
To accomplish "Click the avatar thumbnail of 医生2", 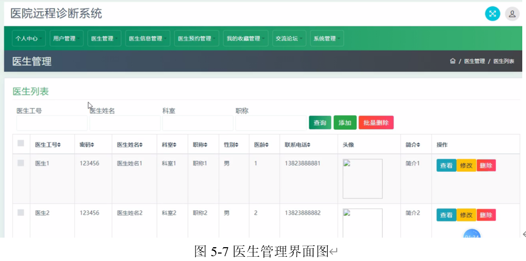I will point(362,223).
